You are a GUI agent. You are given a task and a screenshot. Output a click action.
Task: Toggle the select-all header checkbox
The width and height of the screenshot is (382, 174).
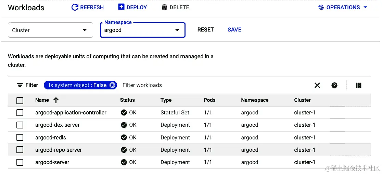[20, 100]
